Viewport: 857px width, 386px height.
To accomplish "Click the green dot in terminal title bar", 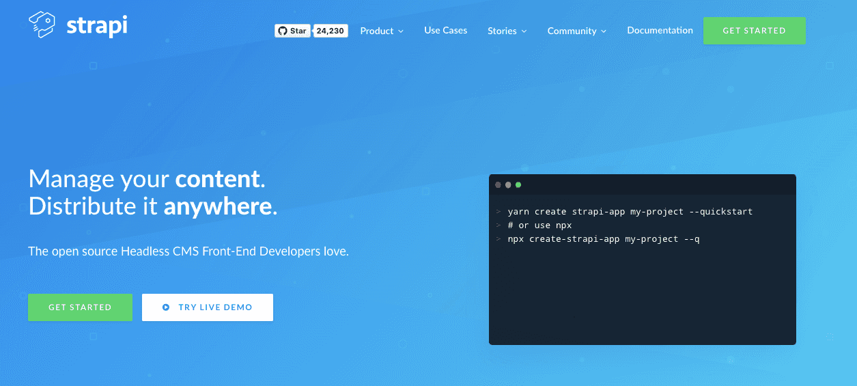I will point(518,184).
